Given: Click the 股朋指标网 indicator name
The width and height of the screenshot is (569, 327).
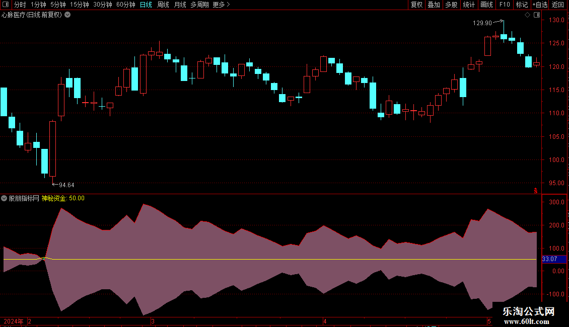Looking at the screenshot, I should point(24,198).
